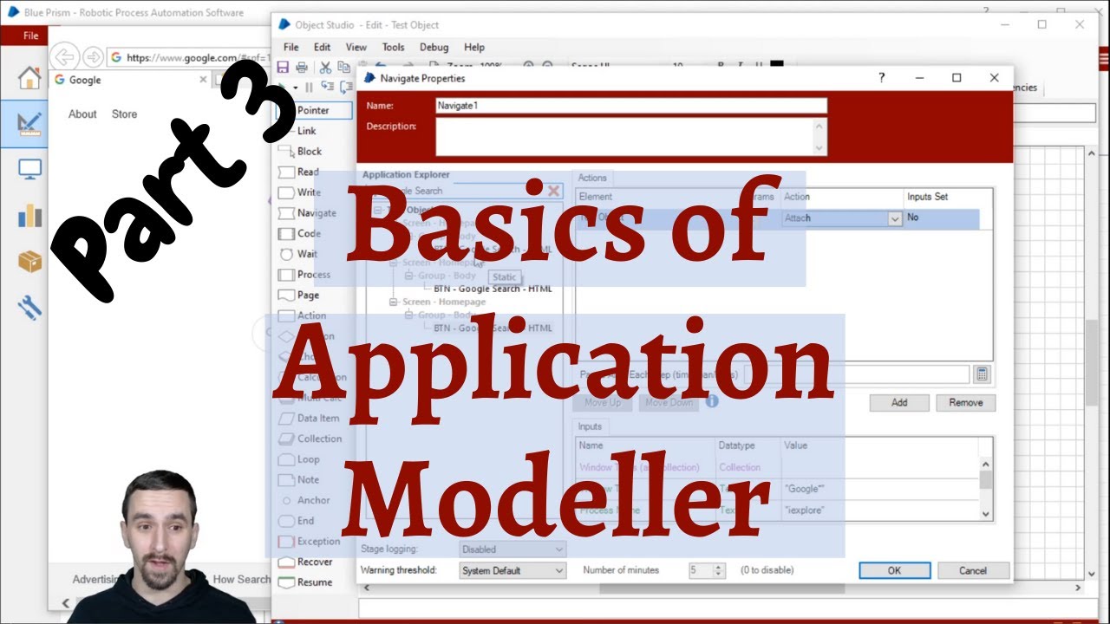The width and height of the screenshot is (1110, 624).
Task: Open Blue Prism Releases package icon
Action: 29,261
